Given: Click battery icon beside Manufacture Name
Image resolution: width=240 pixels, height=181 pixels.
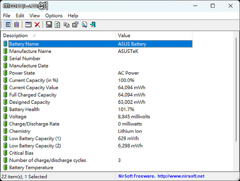Looking at the screenshot, I should point(5,51).
